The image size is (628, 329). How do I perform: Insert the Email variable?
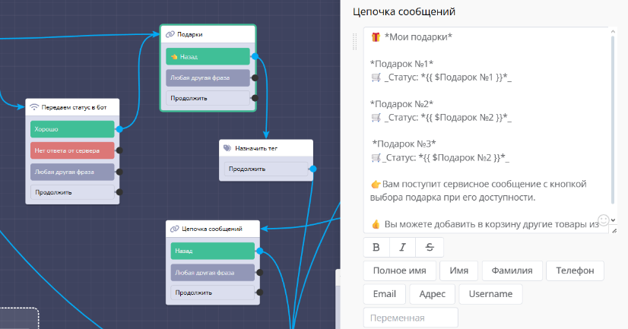click(x=384, y=294)
